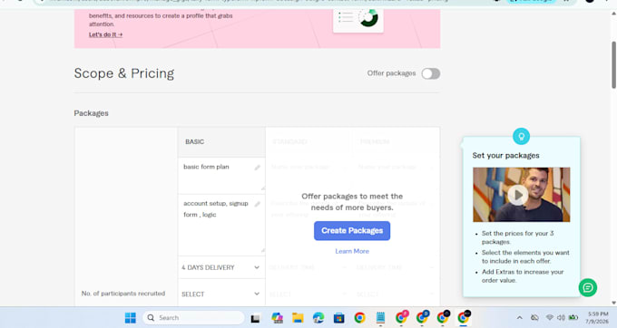Viewport: 617px width, 328px height.
Task: Open Microsoft Store from the taskbar
Action: point(338,317)
